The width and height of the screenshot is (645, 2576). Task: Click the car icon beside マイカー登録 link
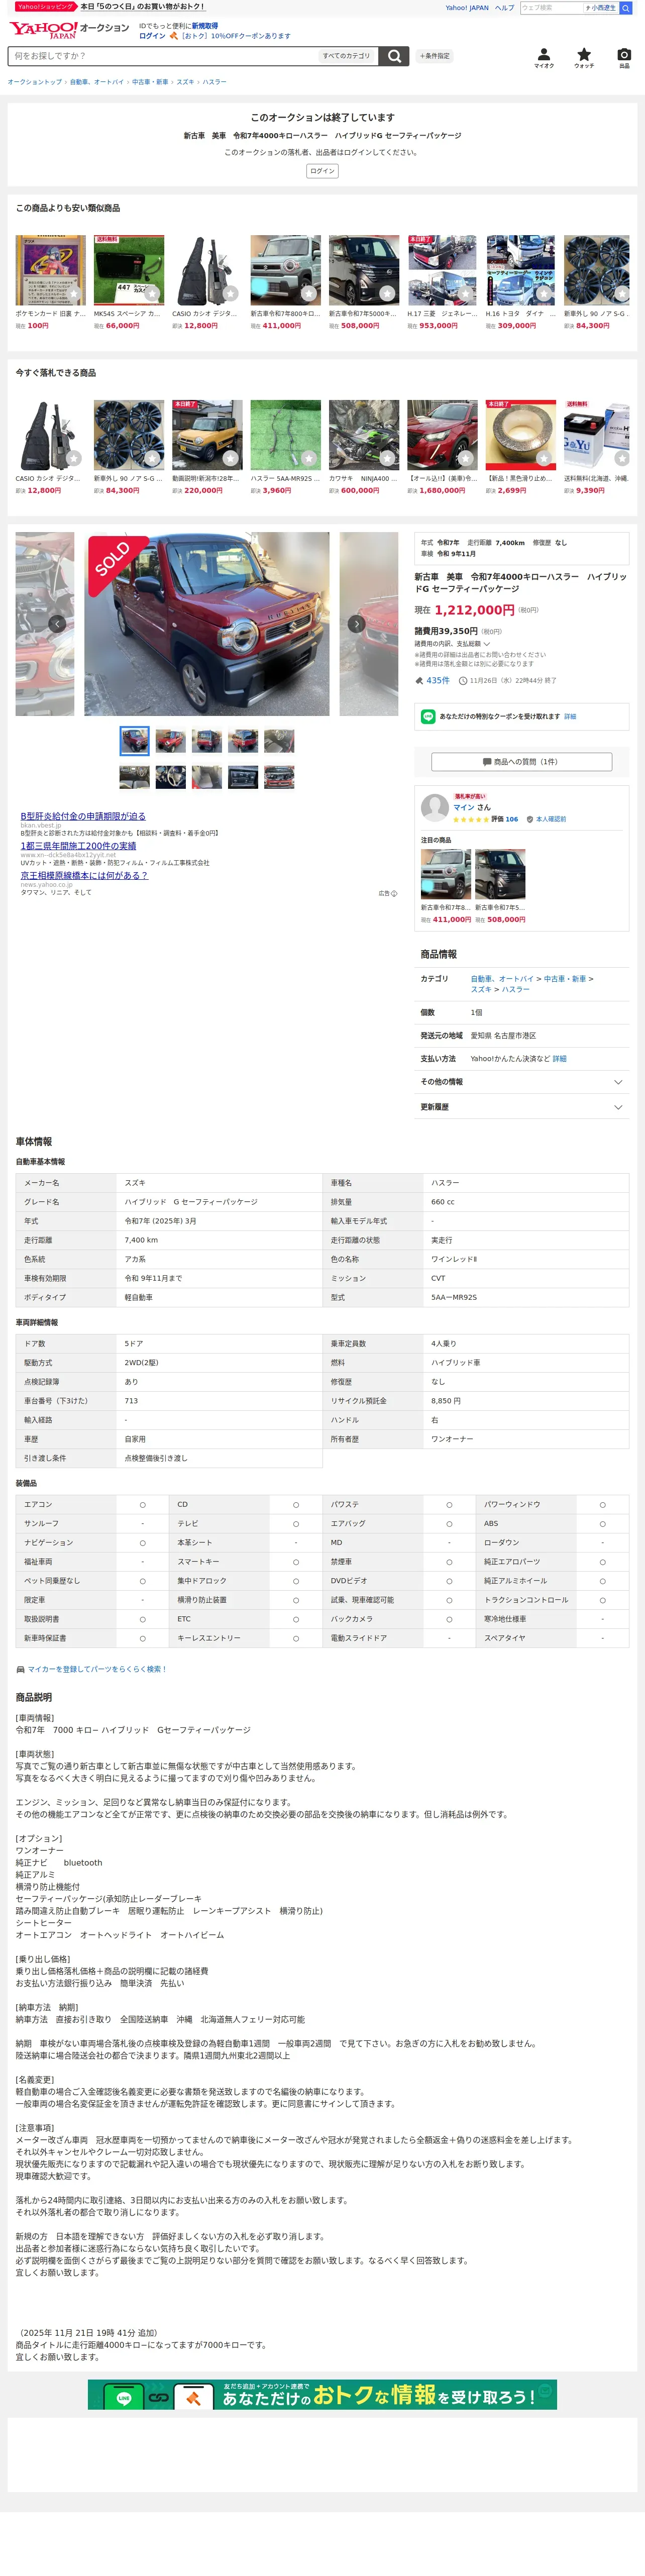pos(20,1669)
